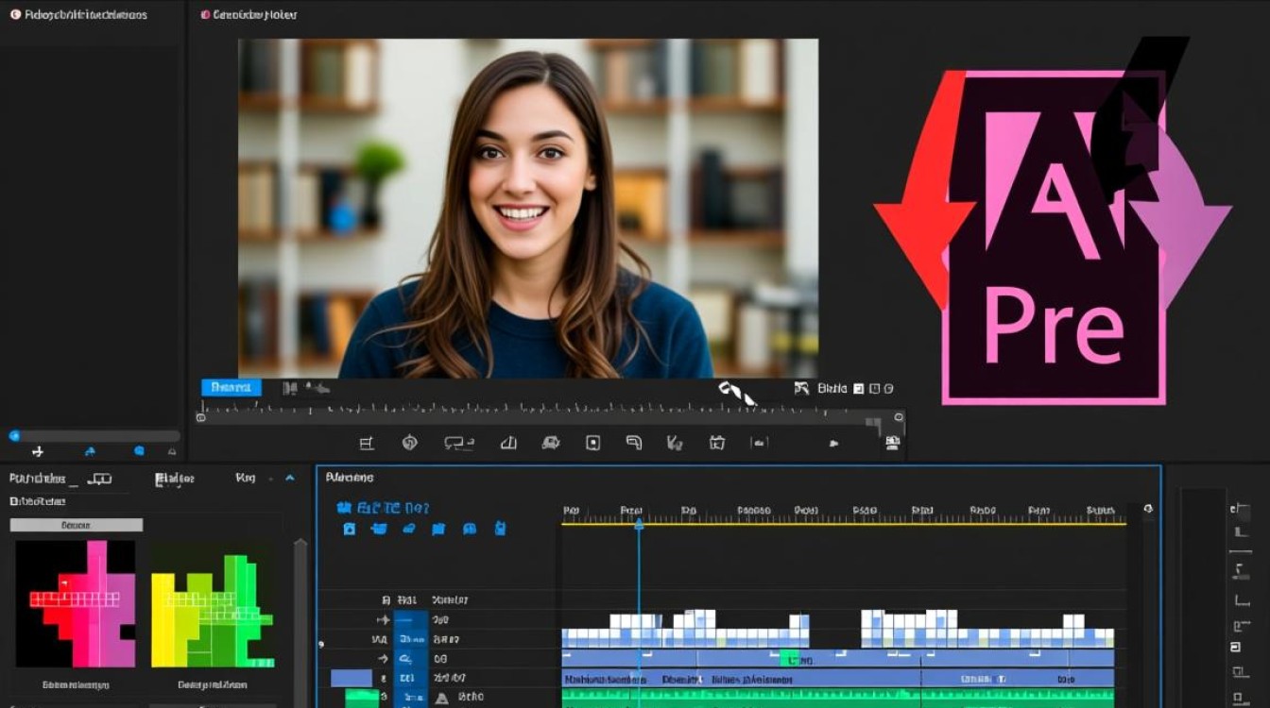
Task: Select the yellow and green scope thumbnail
Action: click(x=213, y=604)
